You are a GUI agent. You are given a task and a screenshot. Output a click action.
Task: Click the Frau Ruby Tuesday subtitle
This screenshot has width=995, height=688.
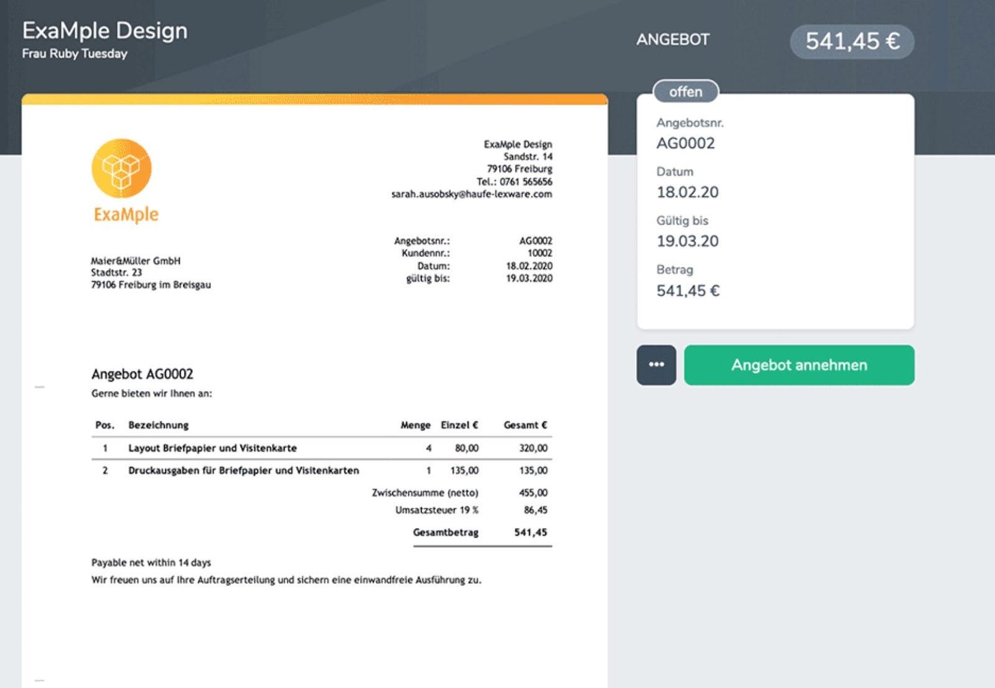pos(75,53)
